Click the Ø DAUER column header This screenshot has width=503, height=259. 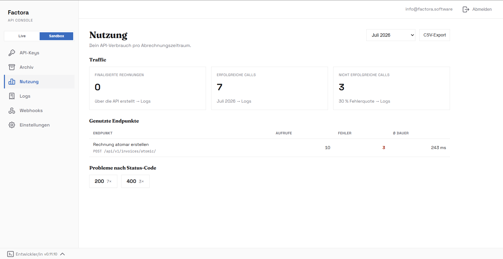click(401, 133)
